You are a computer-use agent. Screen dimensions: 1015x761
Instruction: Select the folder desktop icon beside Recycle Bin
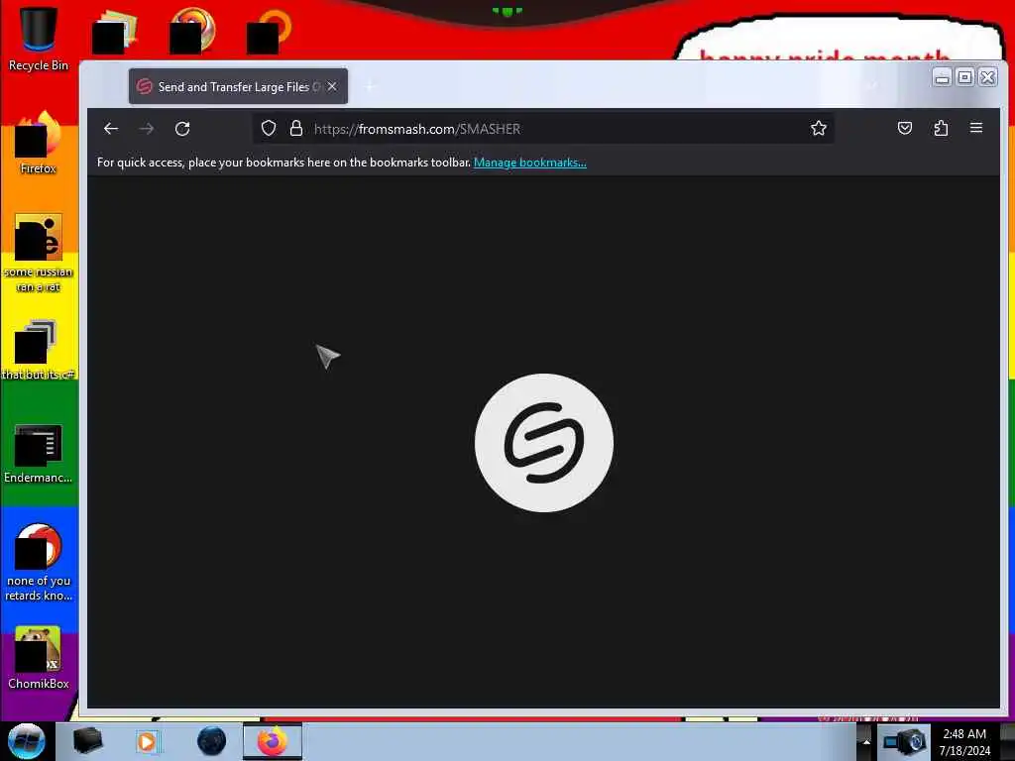pyautogui.click(x=115, y=32)
